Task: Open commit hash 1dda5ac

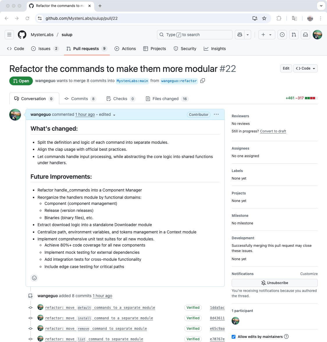Action: 217,308
